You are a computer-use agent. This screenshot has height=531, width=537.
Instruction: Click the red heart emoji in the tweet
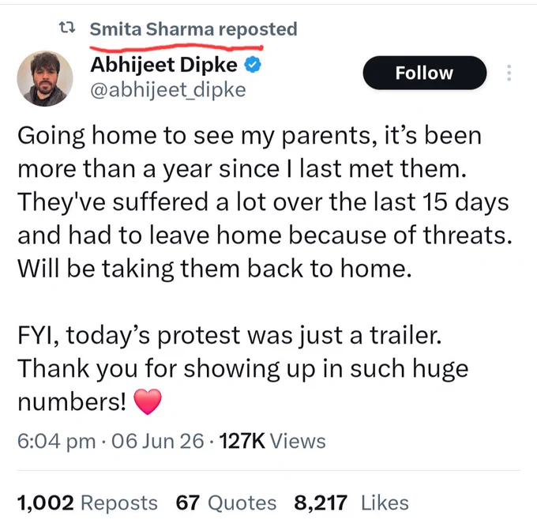pyautogui.click(x=147, y=401)
